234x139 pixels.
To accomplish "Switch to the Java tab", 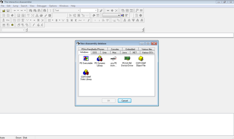I will (124, 53).
